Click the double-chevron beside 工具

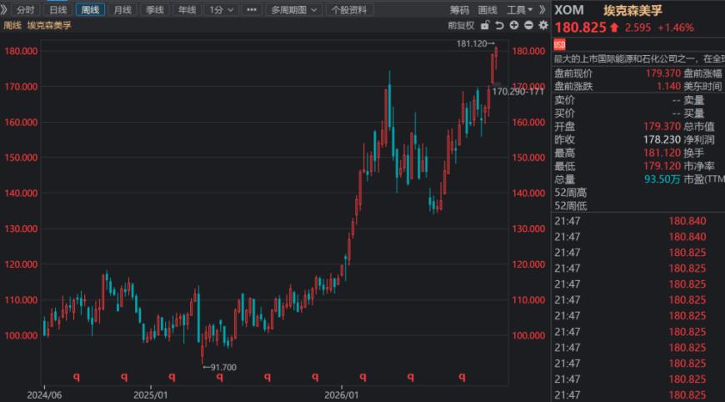[x=542, y=10]
